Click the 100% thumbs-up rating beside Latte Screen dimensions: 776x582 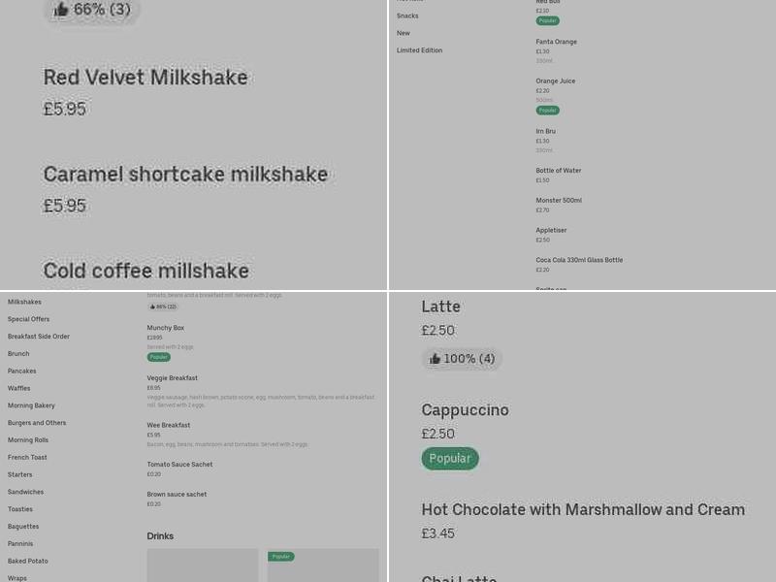click(x=462, y=358)
